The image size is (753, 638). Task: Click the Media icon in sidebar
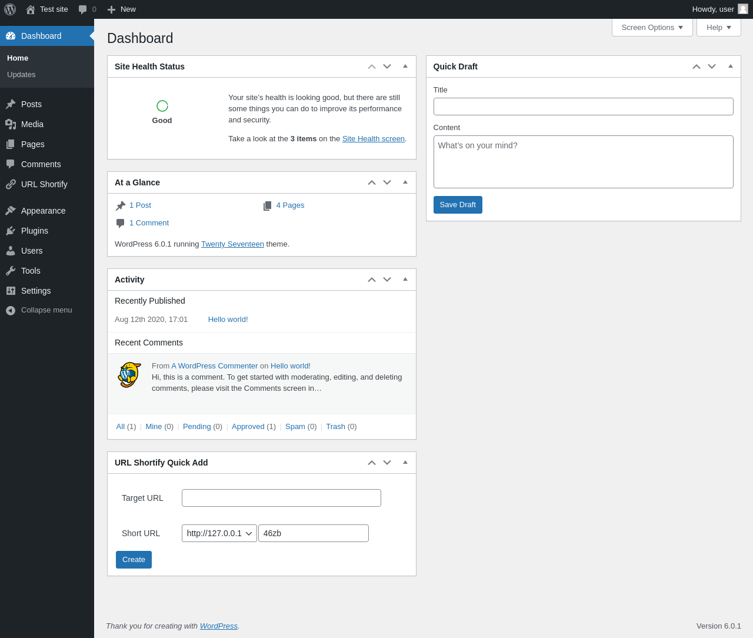coord(11,124)
